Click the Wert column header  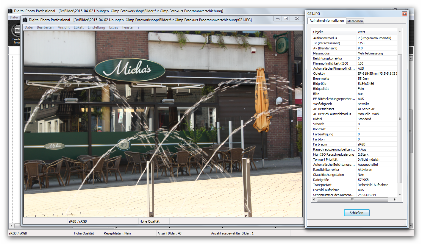pyautogui.click(x=377, y=32)
